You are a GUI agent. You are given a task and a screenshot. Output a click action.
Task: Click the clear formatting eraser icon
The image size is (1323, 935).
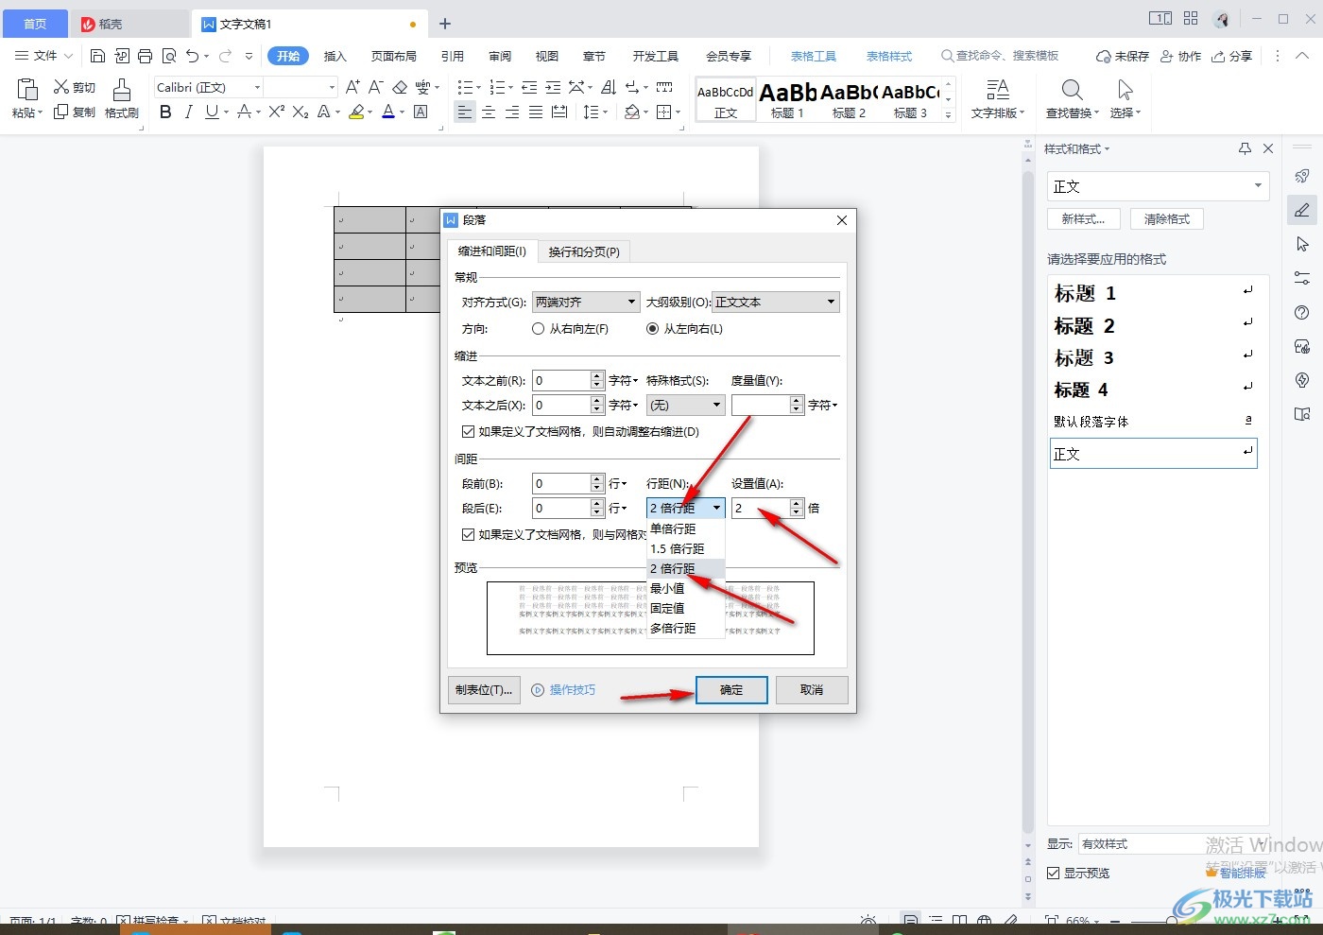(400, 87)
